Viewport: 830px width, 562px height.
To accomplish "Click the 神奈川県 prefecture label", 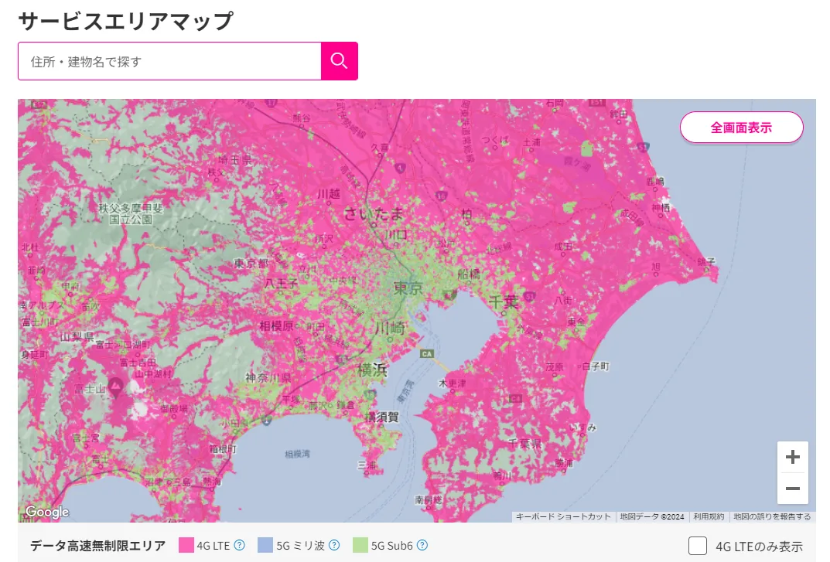I will click(x=268, y=377).
